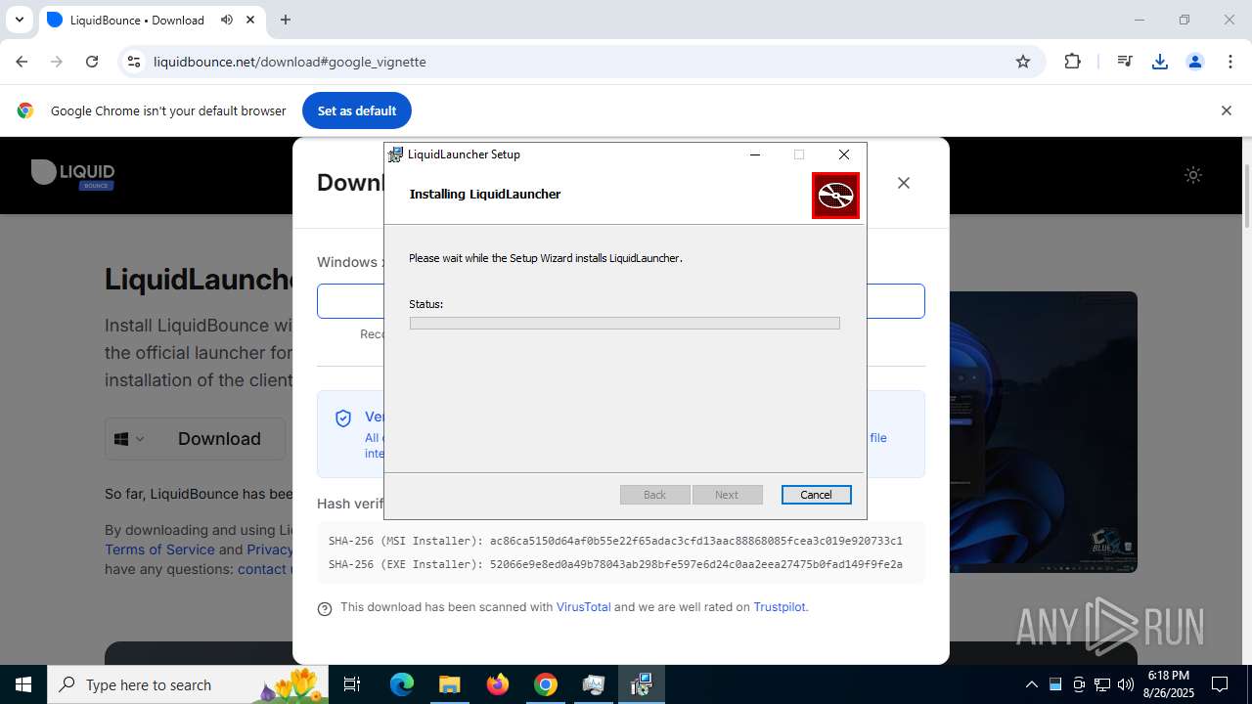Image resolution: width=1252 pixels, height=704 pixels.
Task: Click the launcher preview screenshot thumbnail
Action: (x=1044, y=431)
